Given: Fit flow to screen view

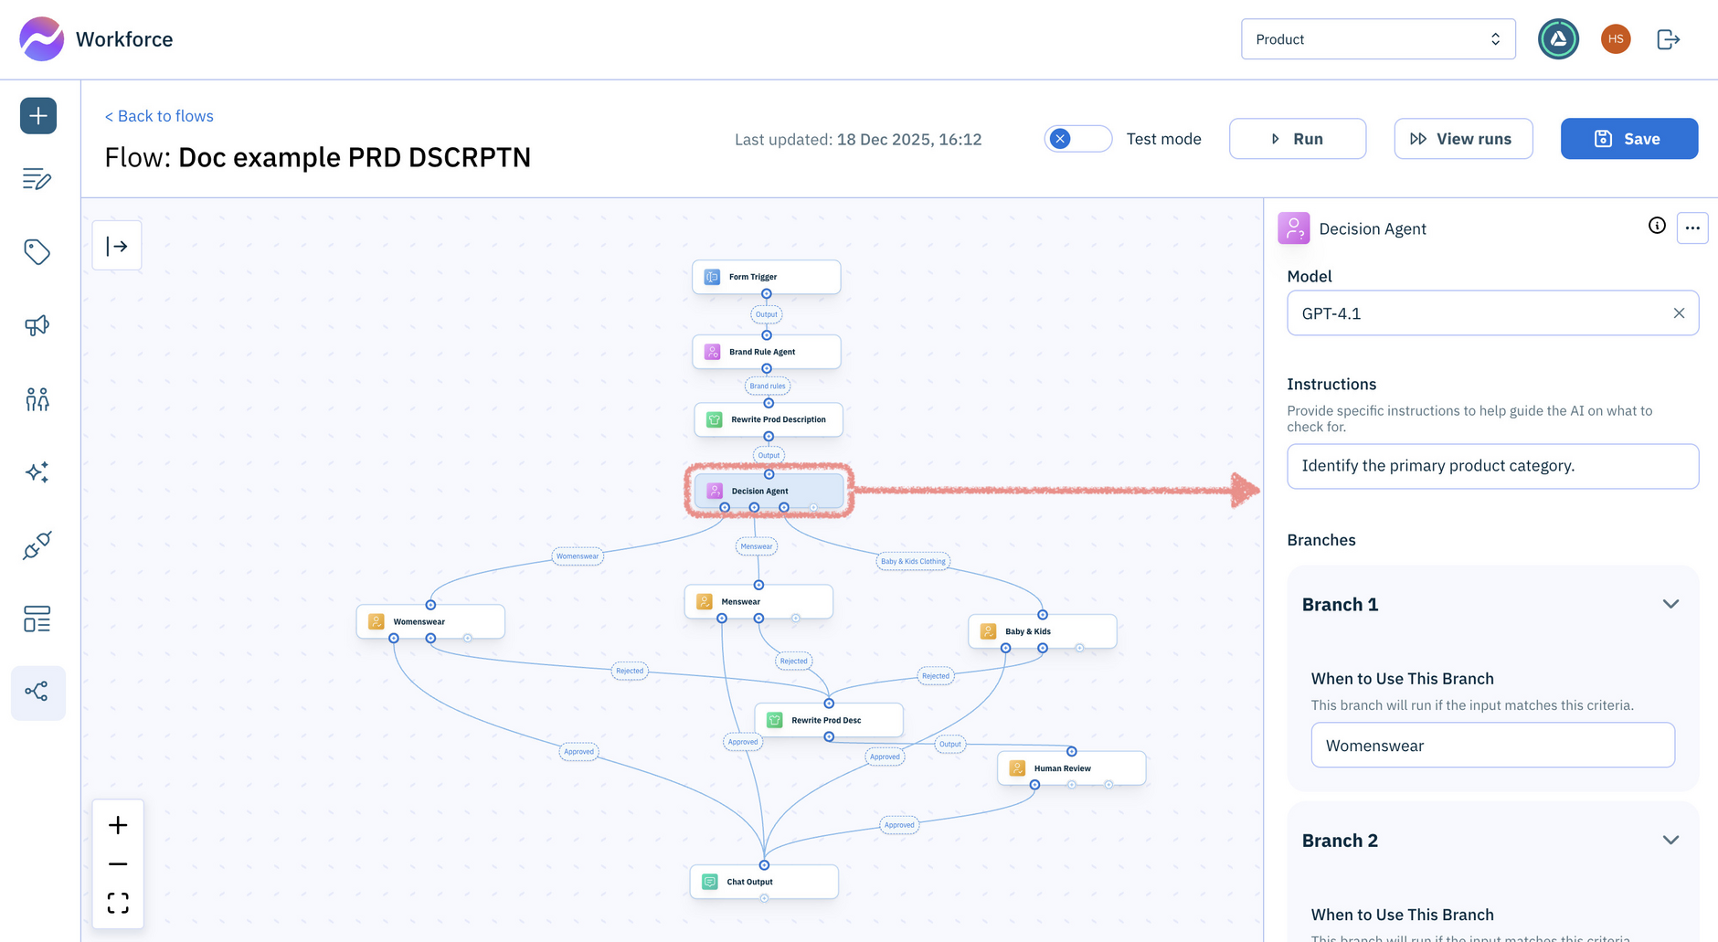Looking at the screenshot, I should 118,903.
